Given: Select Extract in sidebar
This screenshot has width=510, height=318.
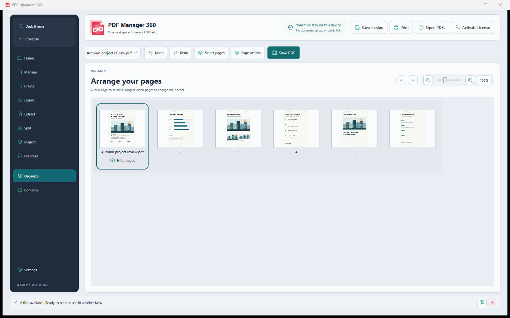Looking at the screenshot, I should tap(44, 114).
